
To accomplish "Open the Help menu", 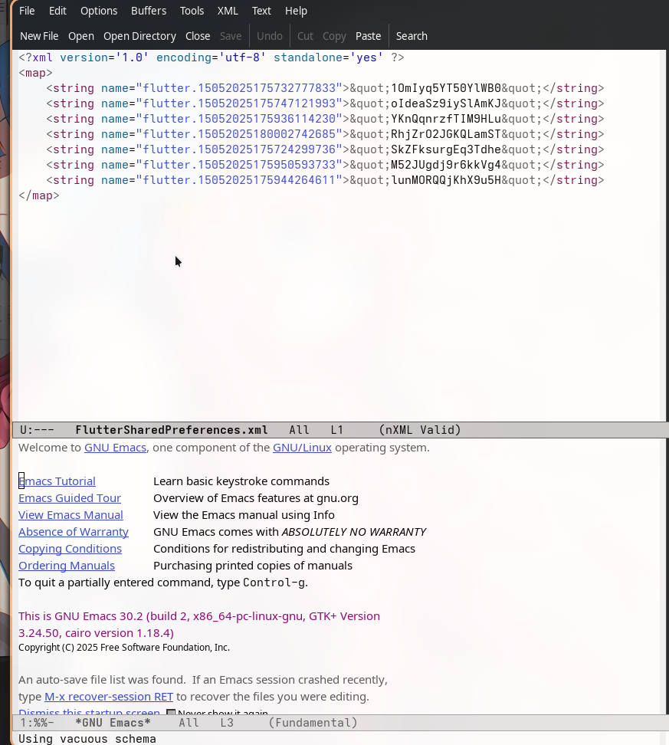I will (296, 11).
